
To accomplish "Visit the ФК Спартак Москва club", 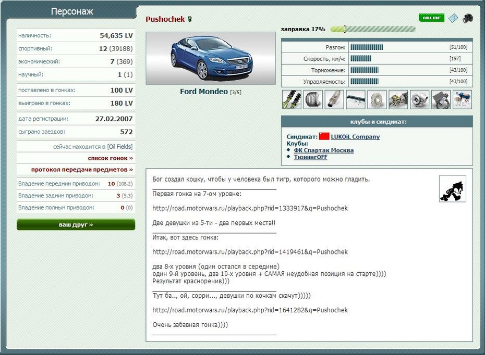I will coord(323,150).
